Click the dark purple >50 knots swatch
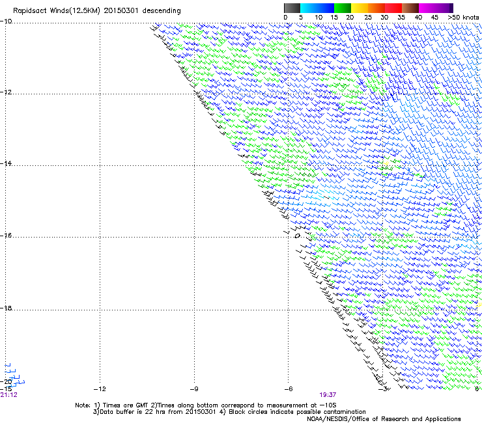 pyautogui.click(x=451, y=8)
